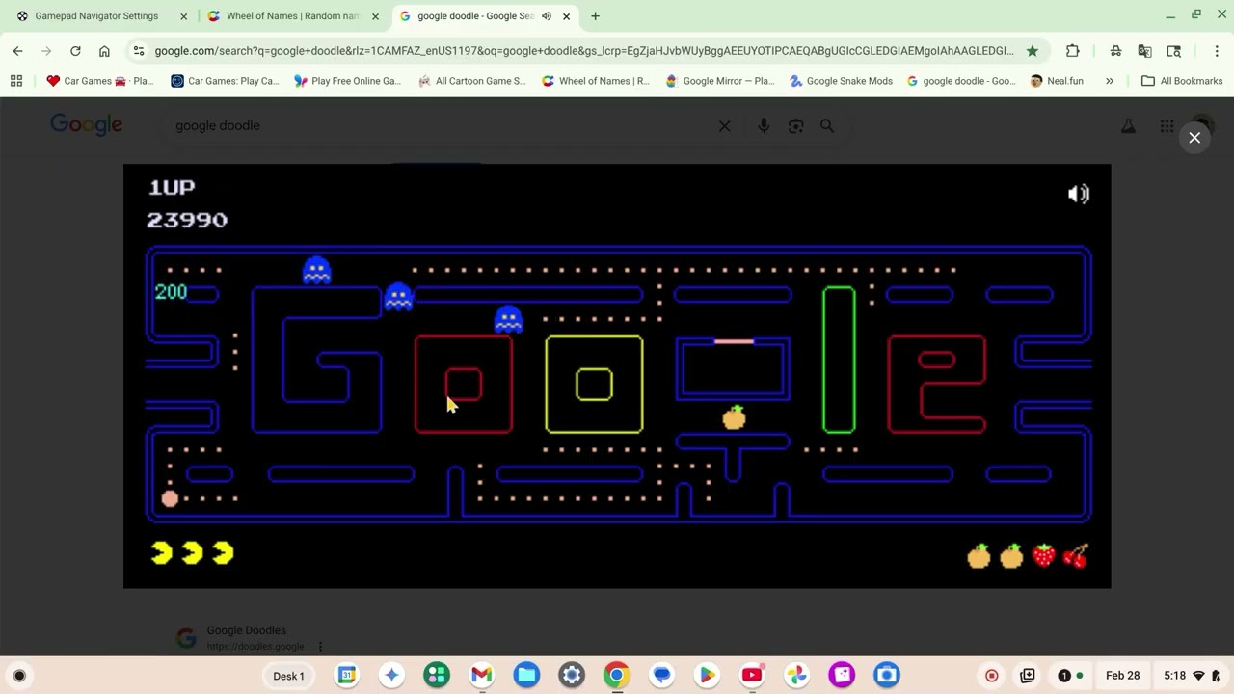Mute the google doodle tab audio
1234x694 pixels.
[x=546, y=16]
